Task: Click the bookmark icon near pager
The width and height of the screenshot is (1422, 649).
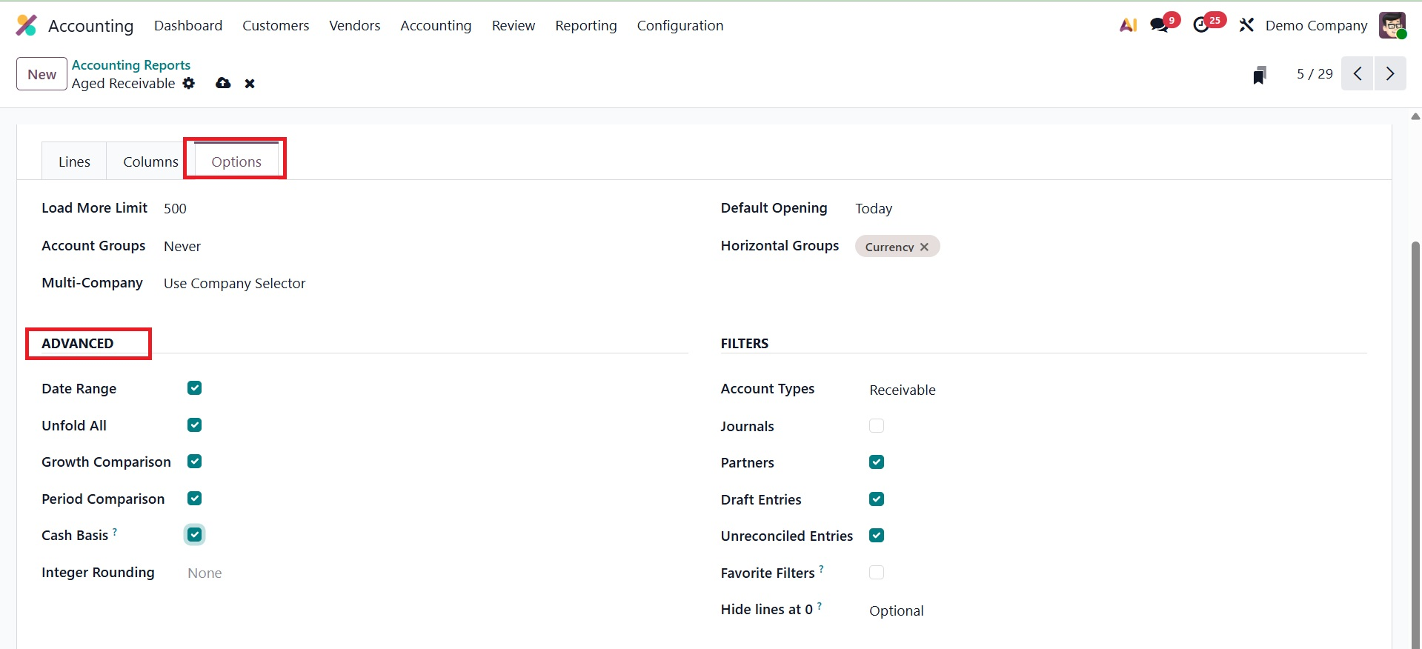Action: pyautogui.click(x=1260, y=74)
